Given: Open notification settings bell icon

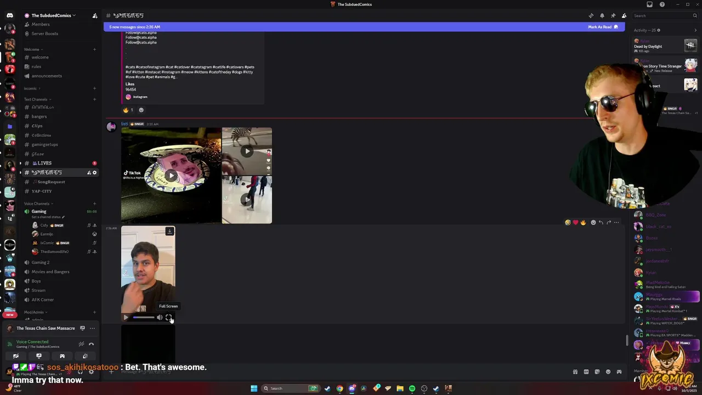Looking at the screenshot, I should [602, 15].
